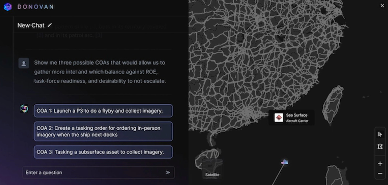Activate the polygon area selection tool
Image resolution: width=388 pixels, height=185 pixels.
380,147
